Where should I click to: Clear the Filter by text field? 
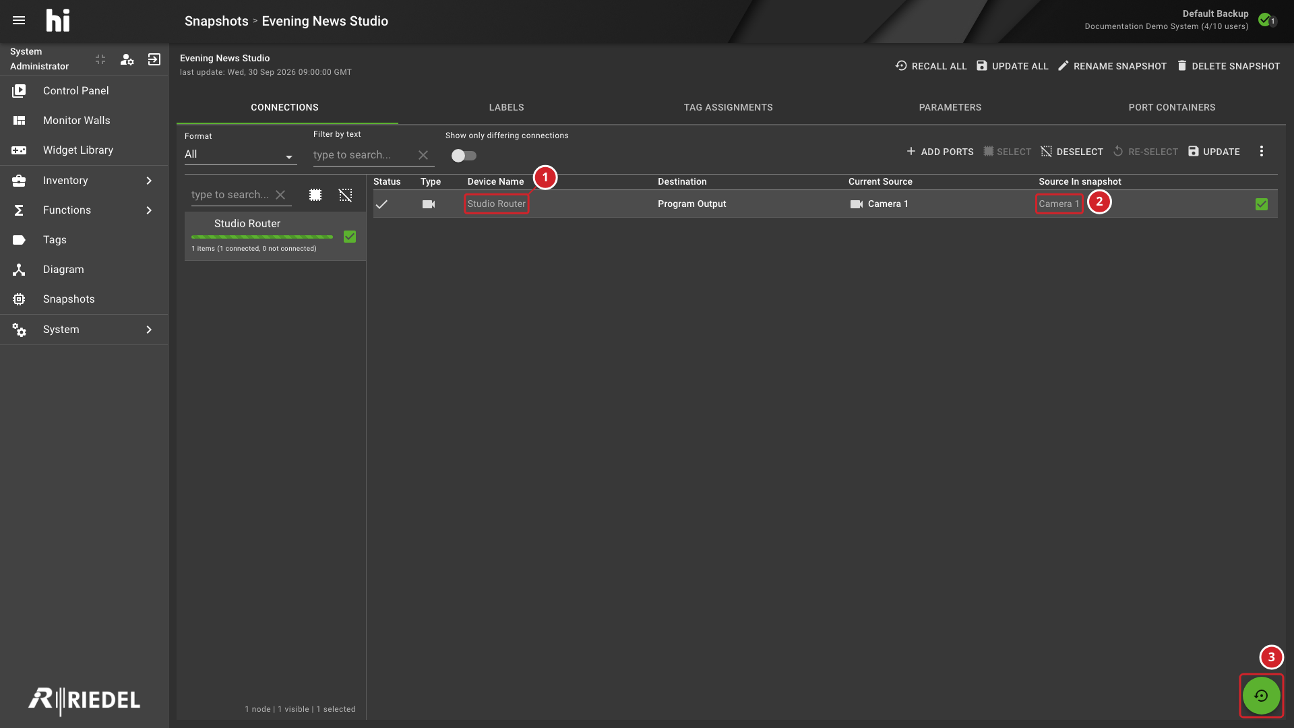[x=423, y=155]
